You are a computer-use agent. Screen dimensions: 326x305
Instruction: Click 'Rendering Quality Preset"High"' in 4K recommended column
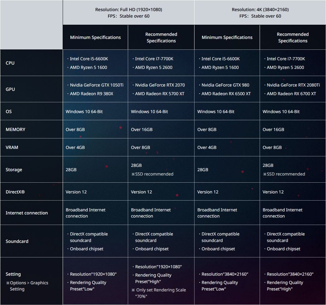[x=285, y=286]
